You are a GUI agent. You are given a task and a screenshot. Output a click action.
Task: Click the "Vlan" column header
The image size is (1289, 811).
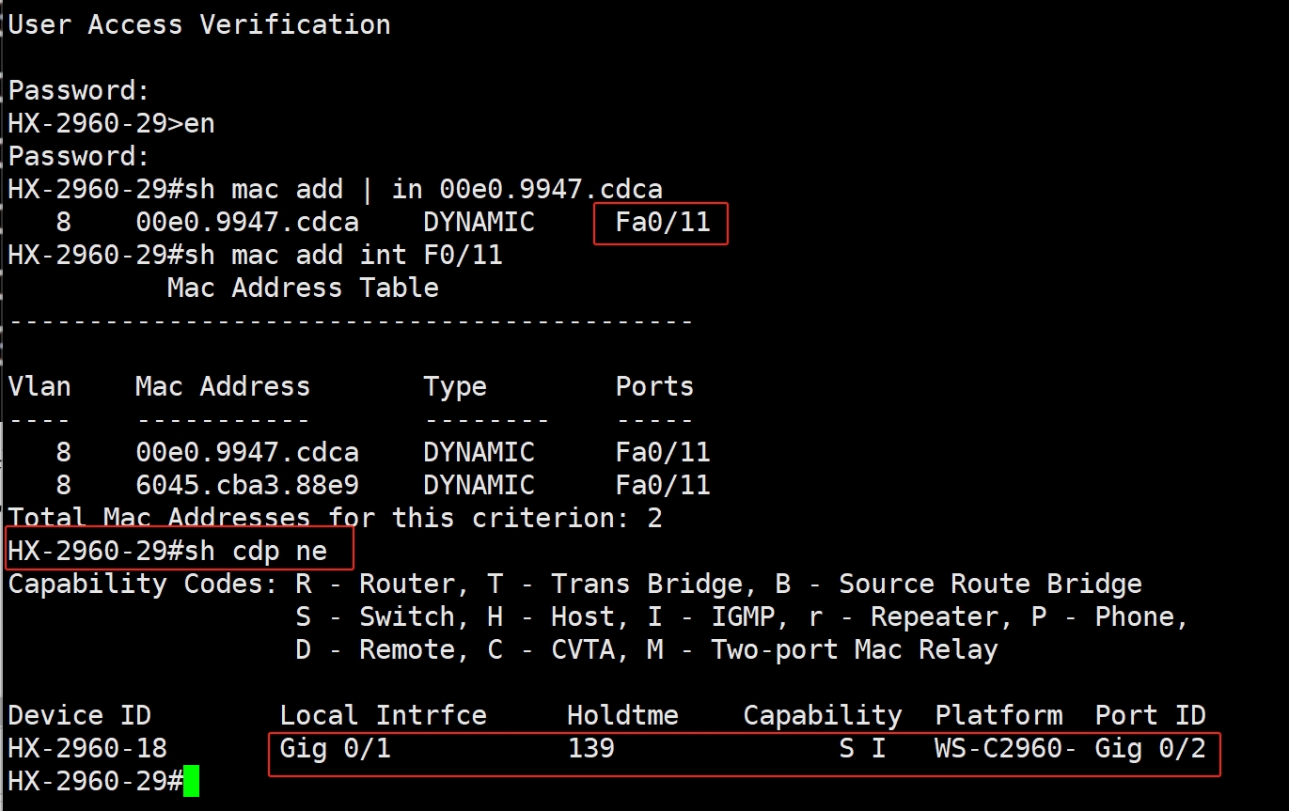click(x=39, y=386)
